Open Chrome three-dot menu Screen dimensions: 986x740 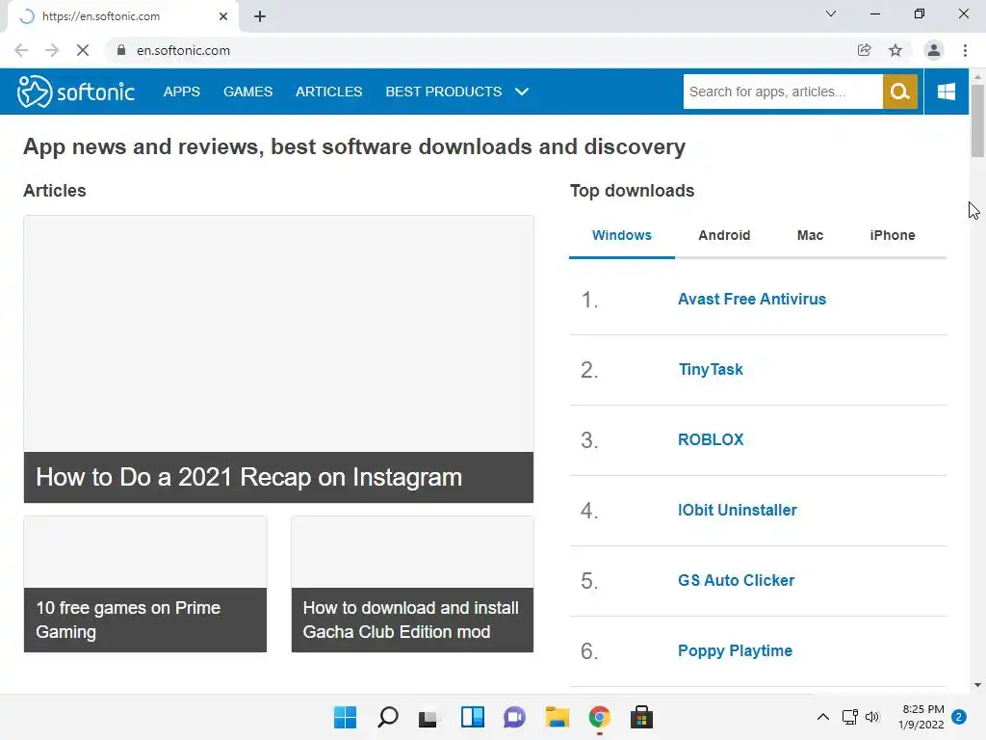pyautogui.click(x=965, y=50)
